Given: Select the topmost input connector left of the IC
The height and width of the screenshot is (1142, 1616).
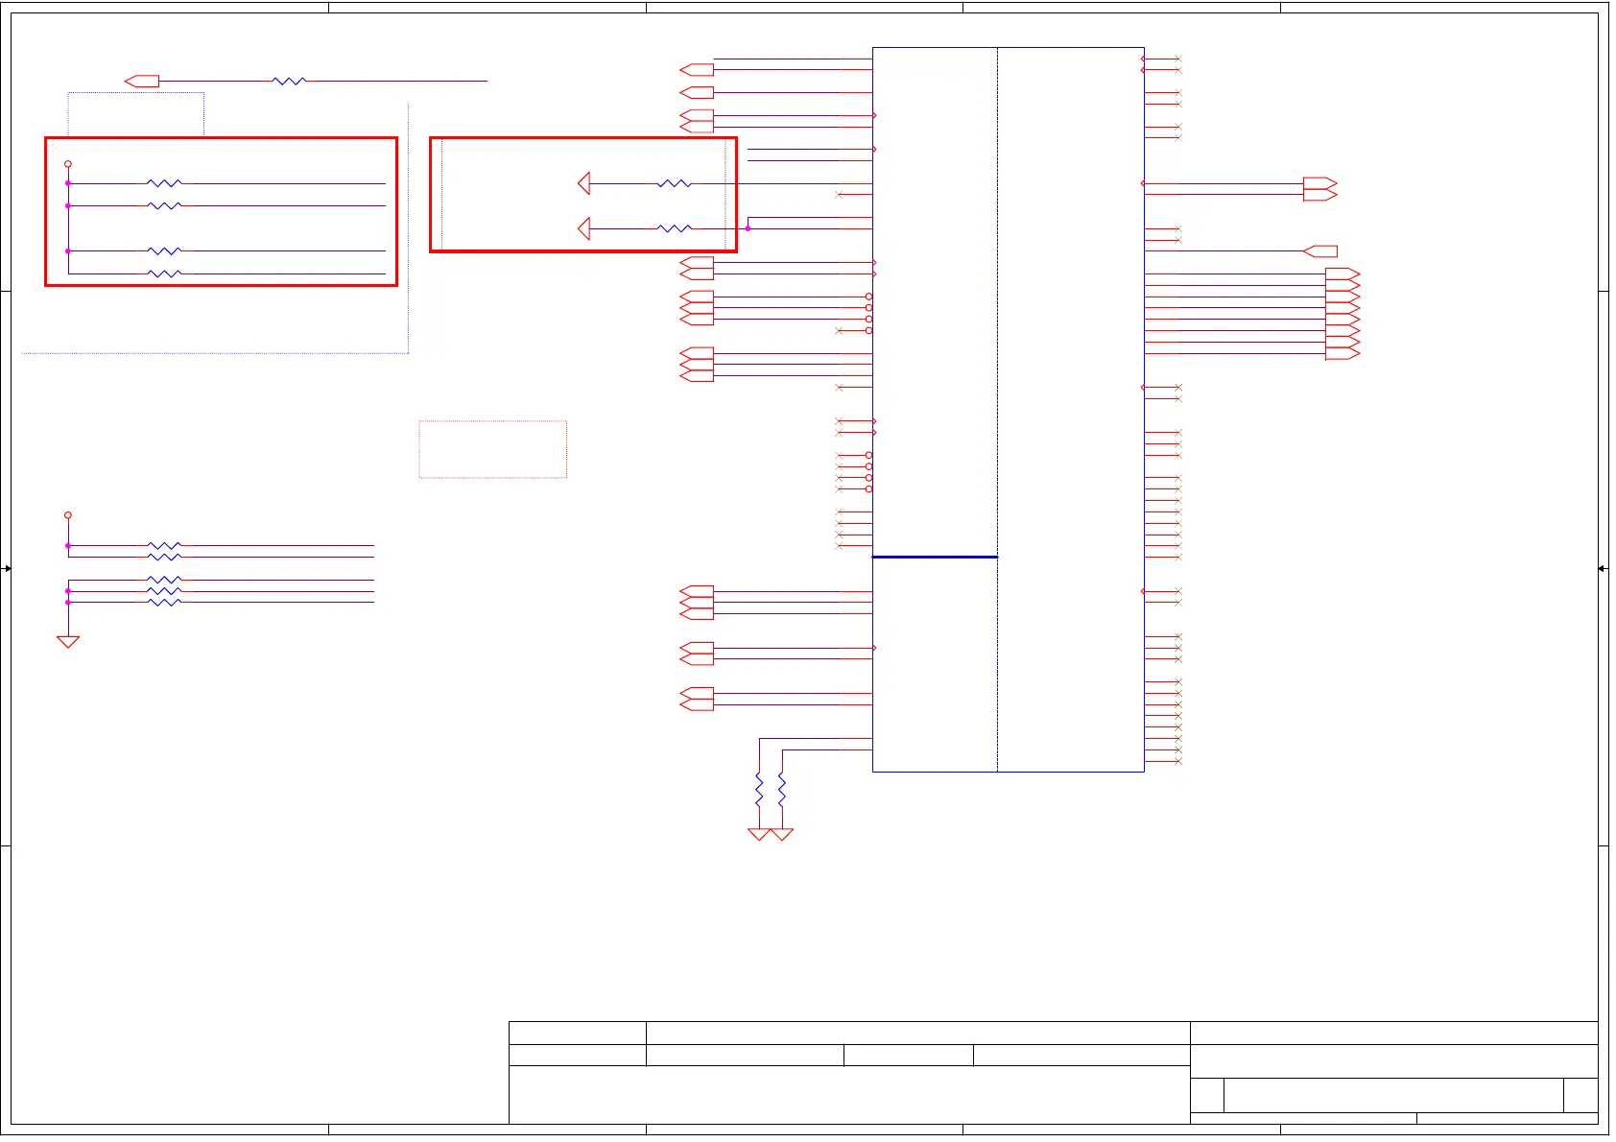Looking at the screenshot, I should click(x=697, y=70).
